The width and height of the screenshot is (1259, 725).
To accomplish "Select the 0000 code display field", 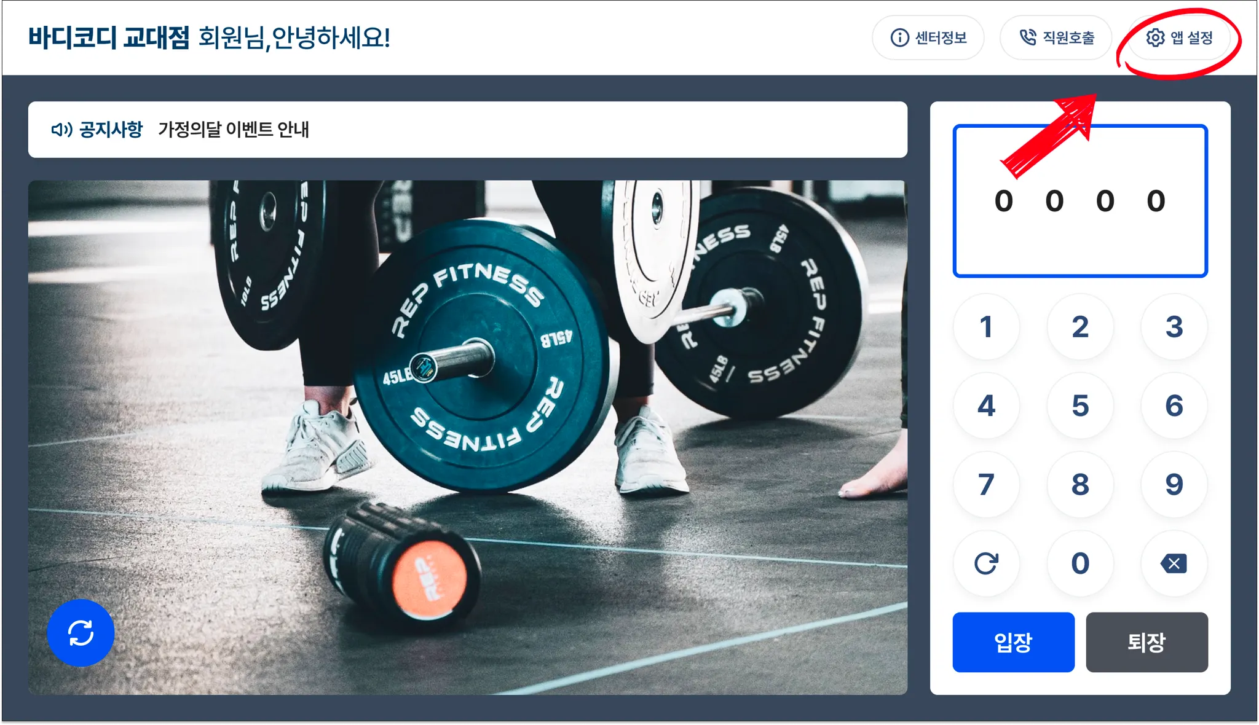I will (x=1080, y=201).
